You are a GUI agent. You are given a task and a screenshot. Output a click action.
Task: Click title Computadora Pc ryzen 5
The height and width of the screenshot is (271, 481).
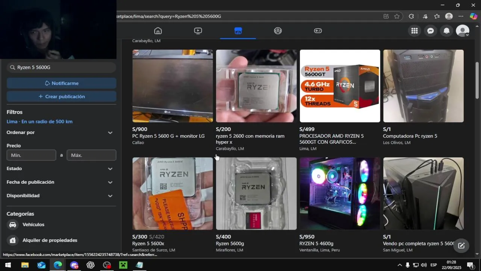pos(410,136)
